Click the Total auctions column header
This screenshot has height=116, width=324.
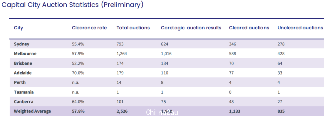click(133, 28)
